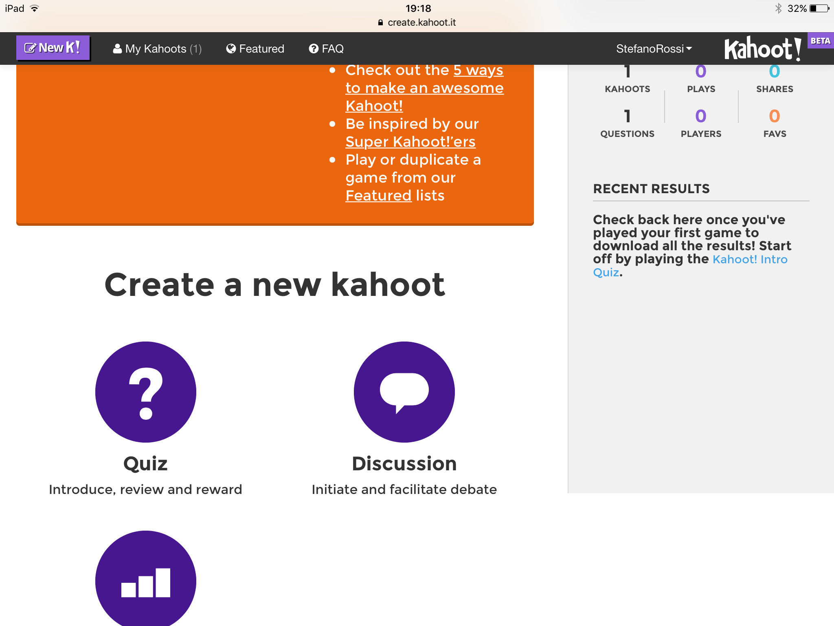The width and height of the screenshot is (834, 626).
Task: Click the Discussion speech bubble icon
Action: (x=404, y=392)
